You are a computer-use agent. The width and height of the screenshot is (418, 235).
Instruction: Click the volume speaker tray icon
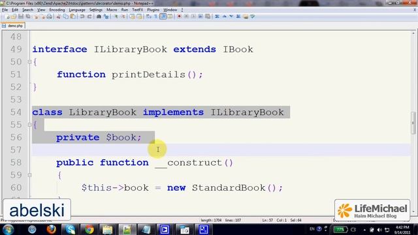click(x=379, y=230)
